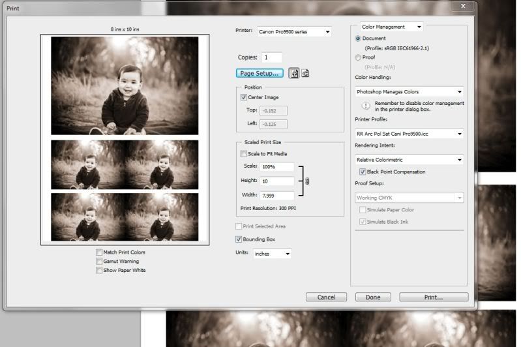
Task: Select landscape paper orientation icon
Action: pos(305,73)
